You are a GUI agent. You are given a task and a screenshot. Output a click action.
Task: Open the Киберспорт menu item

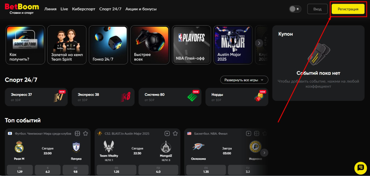(x=83, y=9)
